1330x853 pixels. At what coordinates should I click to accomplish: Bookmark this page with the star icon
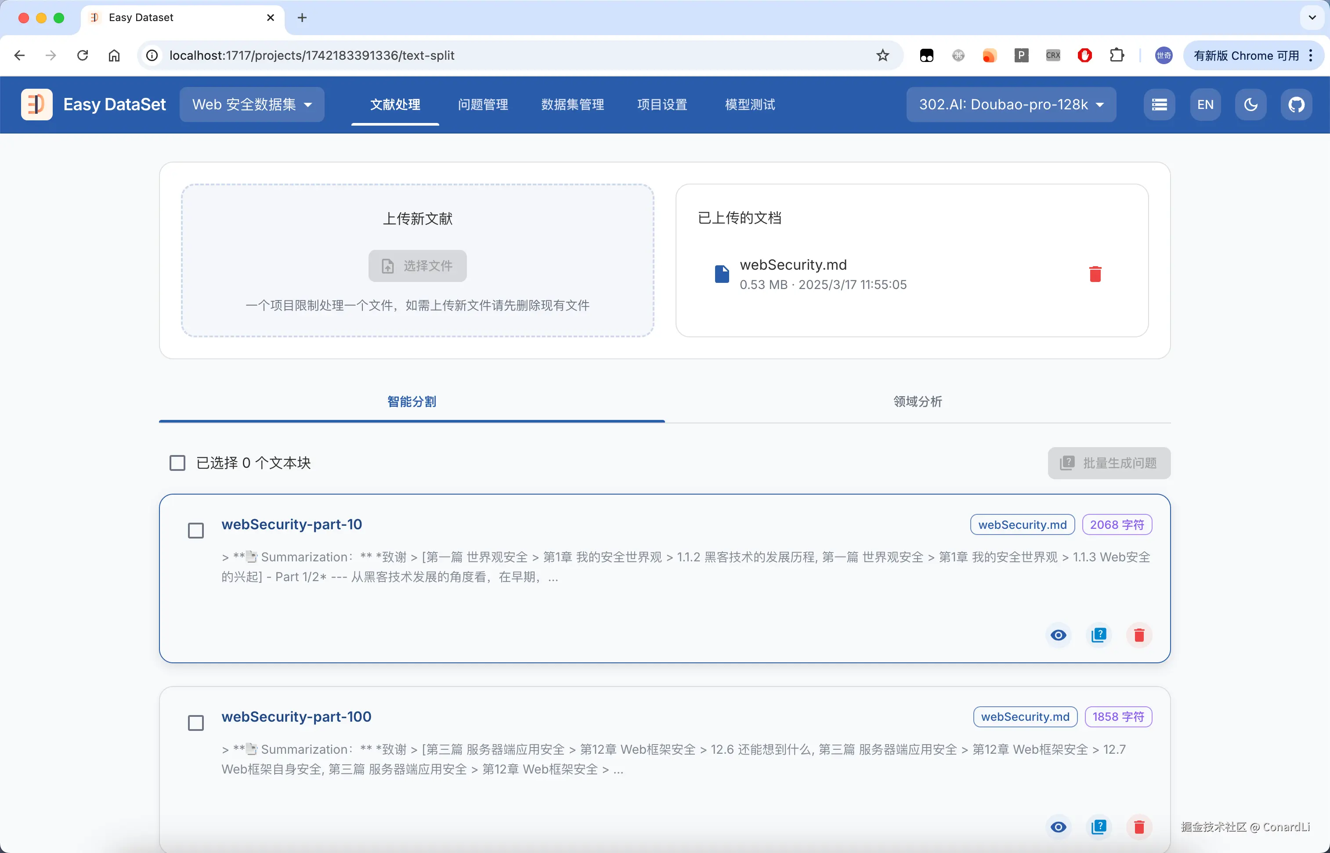click(882, 55)
